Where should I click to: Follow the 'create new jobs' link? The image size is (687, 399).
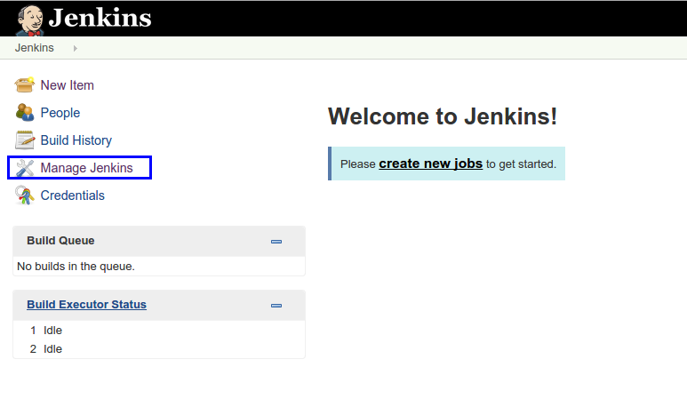point(430,164)
